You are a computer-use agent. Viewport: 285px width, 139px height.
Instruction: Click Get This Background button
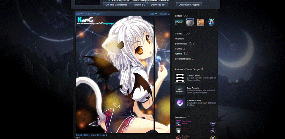point(116,5)
